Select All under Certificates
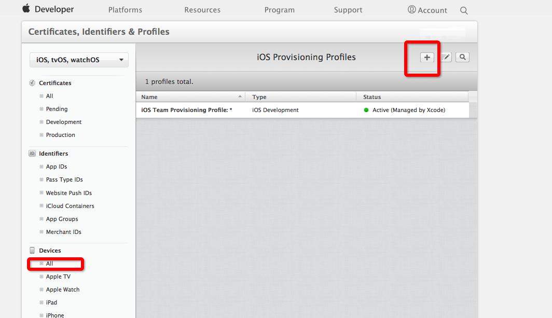The height and width of the screenshot is (318, 552). point(49,96)
